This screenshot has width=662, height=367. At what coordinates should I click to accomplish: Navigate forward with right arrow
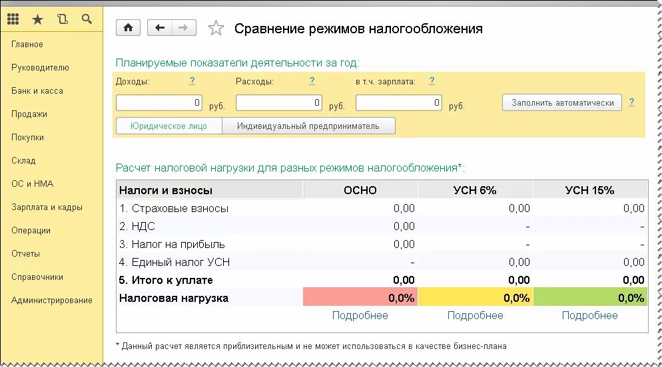point(184,28)
